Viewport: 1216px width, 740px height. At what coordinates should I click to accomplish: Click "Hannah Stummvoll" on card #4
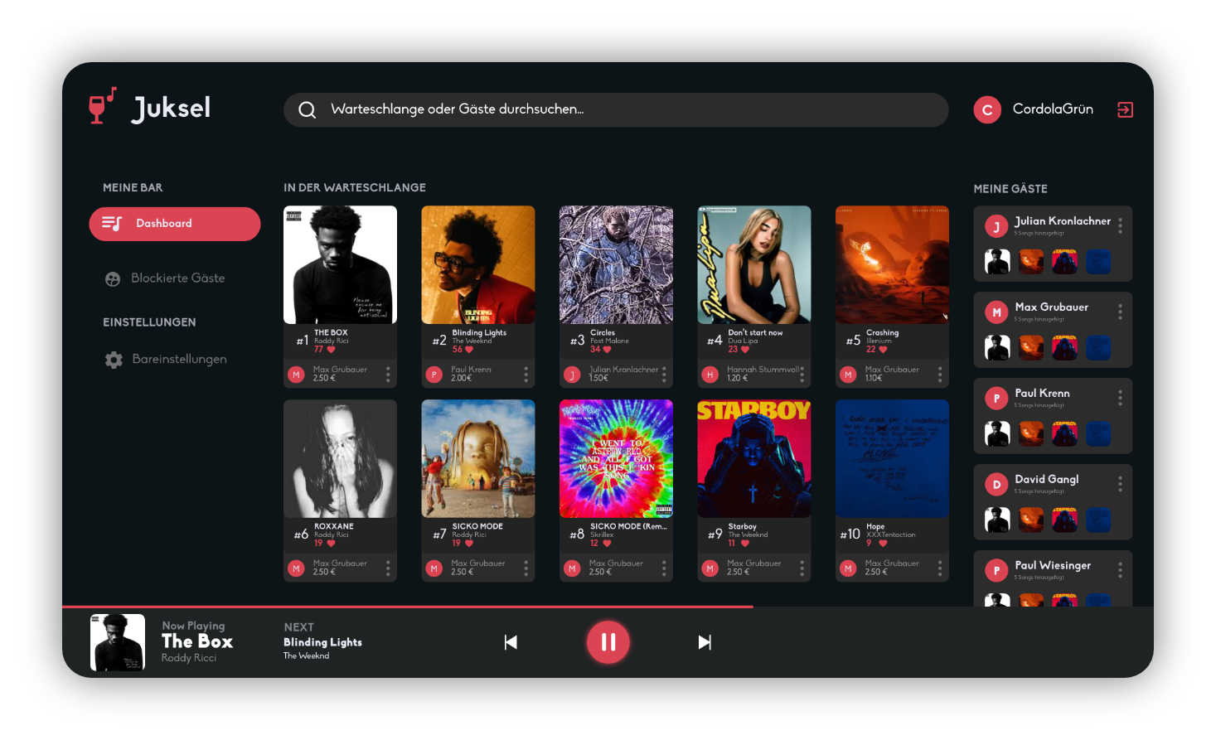click(763, 370)
